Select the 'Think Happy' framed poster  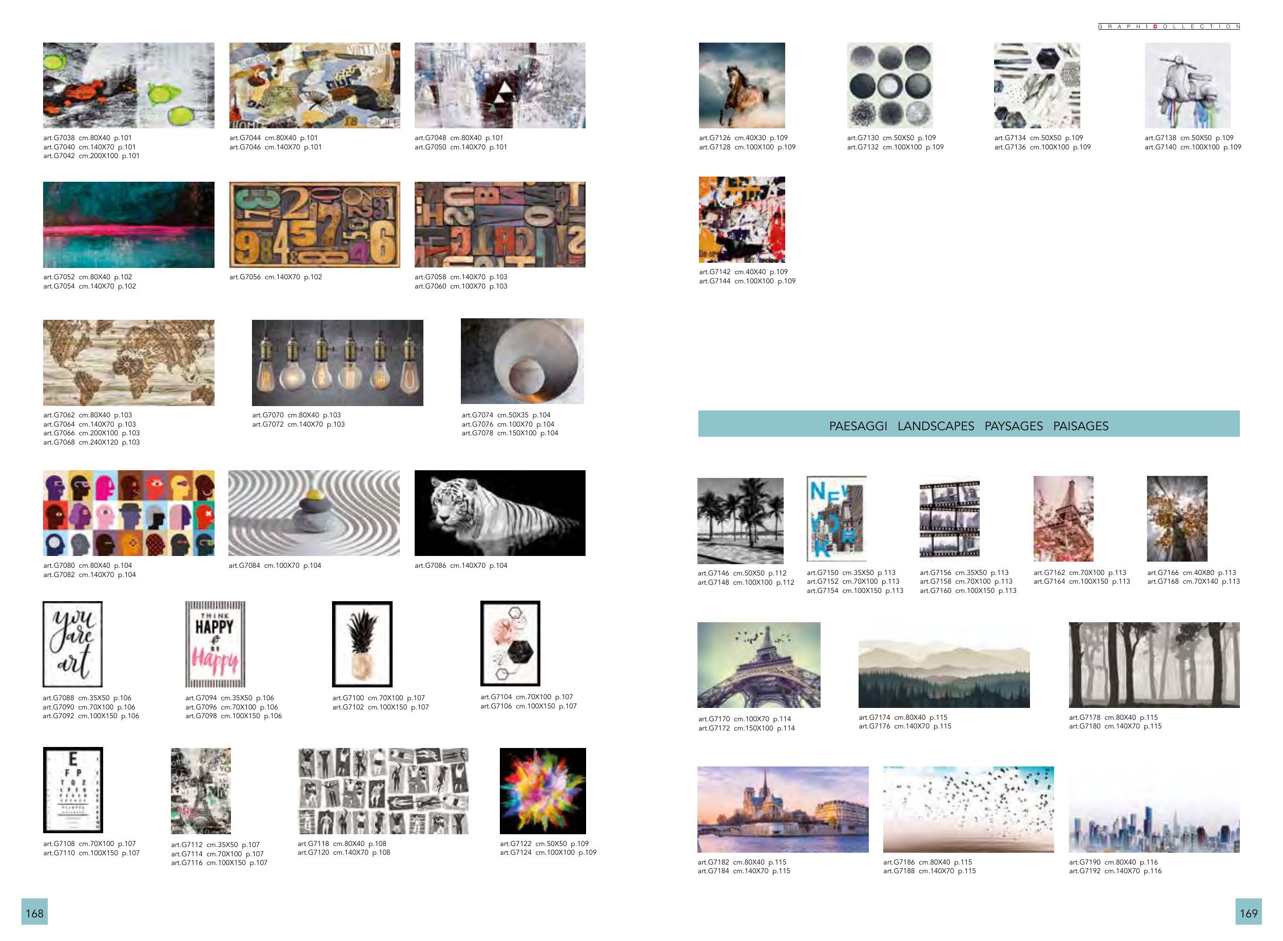tap(215, 644)
